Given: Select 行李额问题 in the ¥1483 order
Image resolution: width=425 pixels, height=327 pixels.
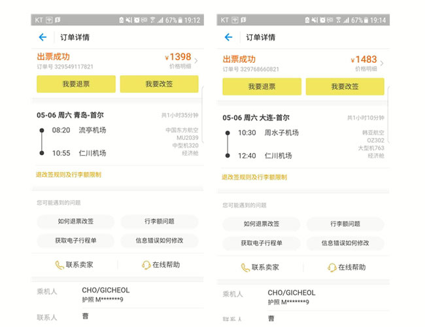Looking at the screenshot, I should tap(345, 224).
